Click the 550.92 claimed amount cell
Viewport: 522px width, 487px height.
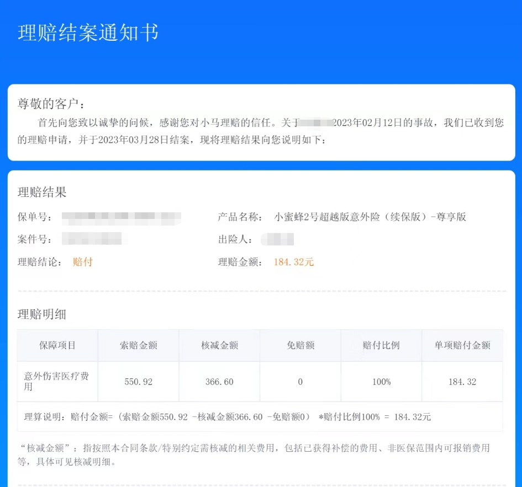138,381
